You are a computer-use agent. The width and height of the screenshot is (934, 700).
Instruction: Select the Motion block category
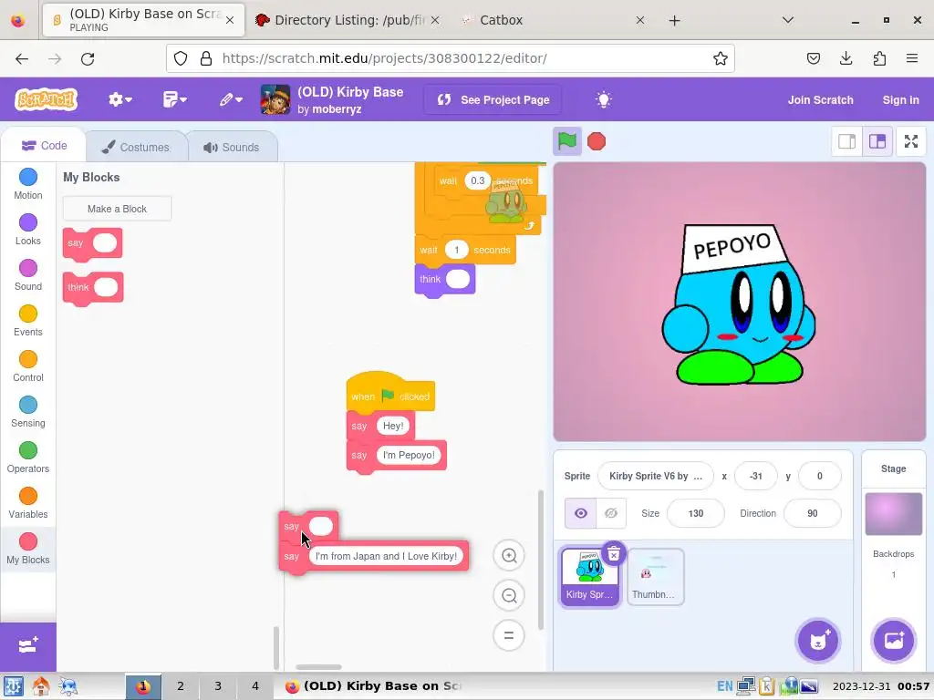(28, 184)
